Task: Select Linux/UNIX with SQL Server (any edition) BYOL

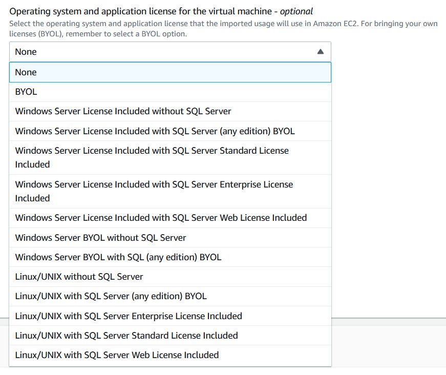Action: (x=170, y=297)
